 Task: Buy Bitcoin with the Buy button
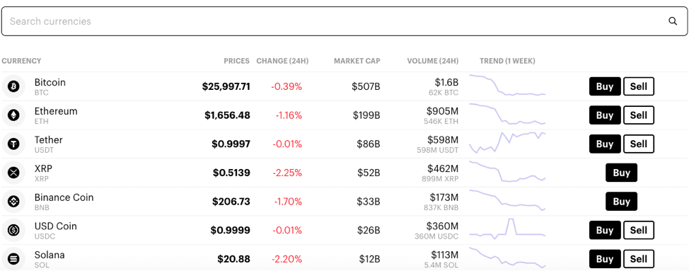(x=605, y=86)
